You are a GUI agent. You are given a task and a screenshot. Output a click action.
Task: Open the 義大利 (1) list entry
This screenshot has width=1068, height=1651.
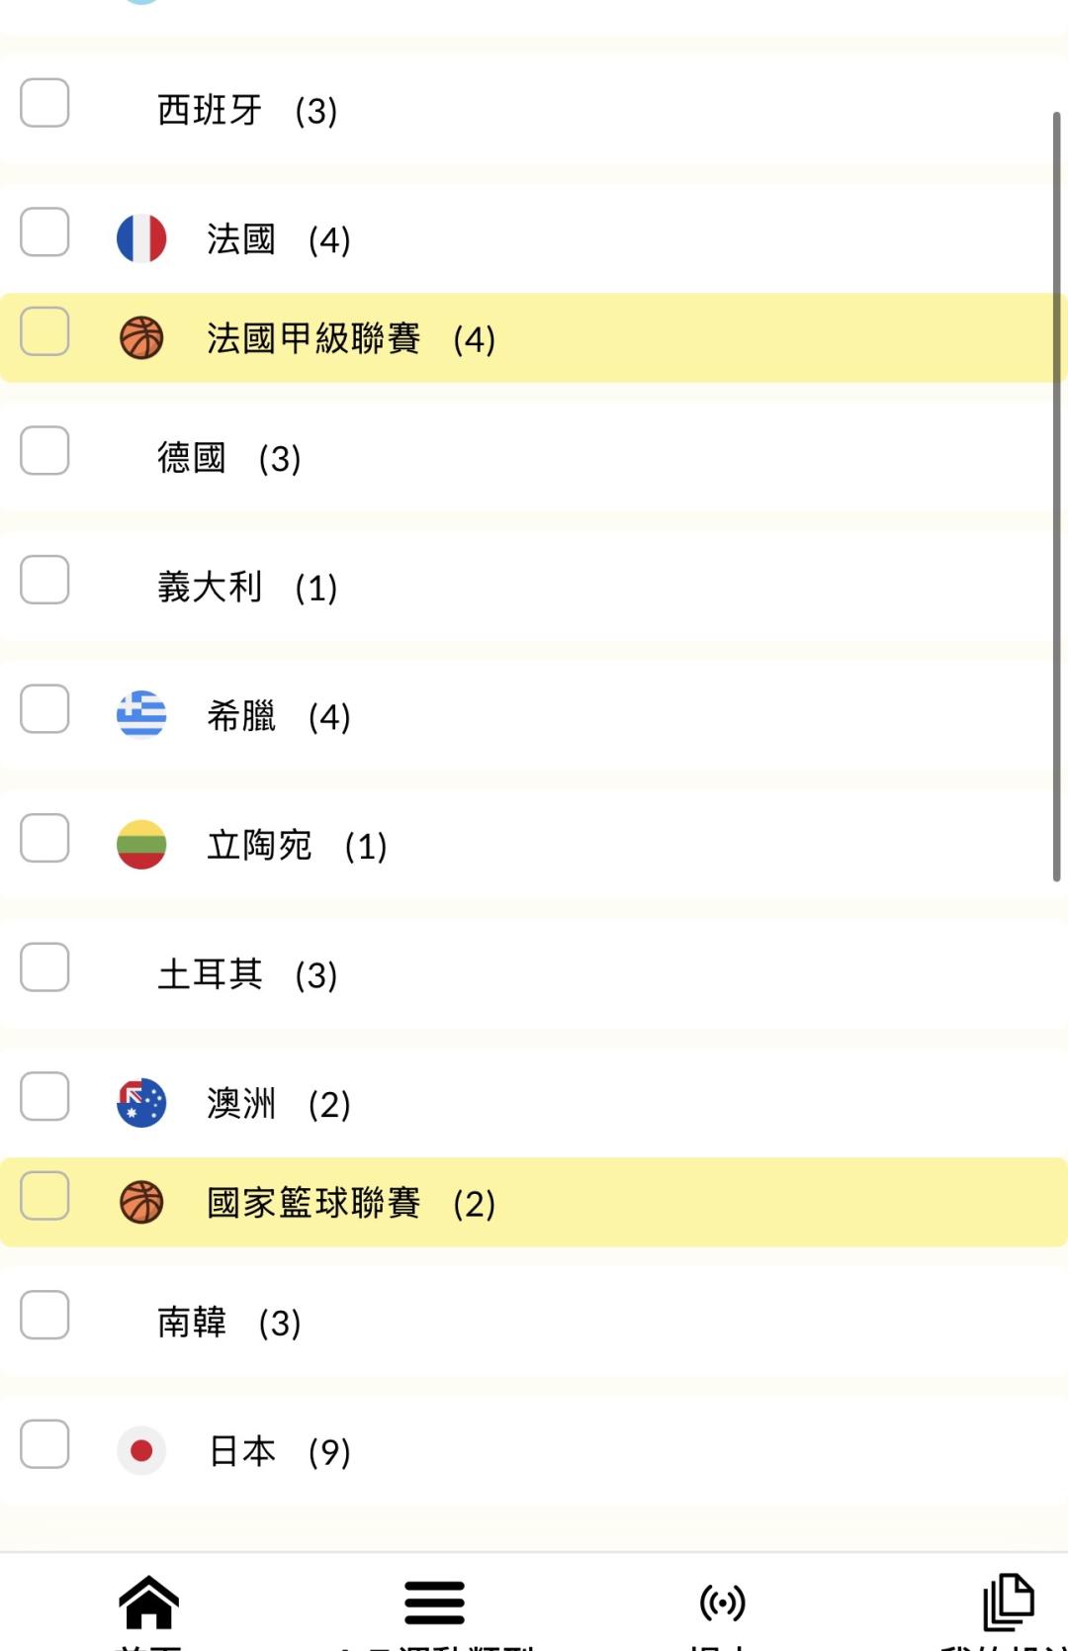click(x=247, y=587)
